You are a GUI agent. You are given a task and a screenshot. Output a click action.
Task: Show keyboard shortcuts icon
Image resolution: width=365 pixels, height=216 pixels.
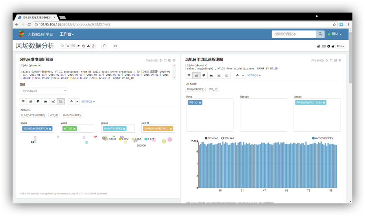[x=324, y=46]
